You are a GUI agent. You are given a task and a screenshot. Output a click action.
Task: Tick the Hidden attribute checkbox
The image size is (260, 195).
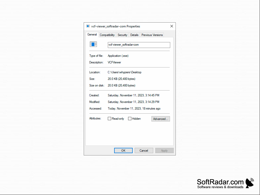(x=130, y=119)
